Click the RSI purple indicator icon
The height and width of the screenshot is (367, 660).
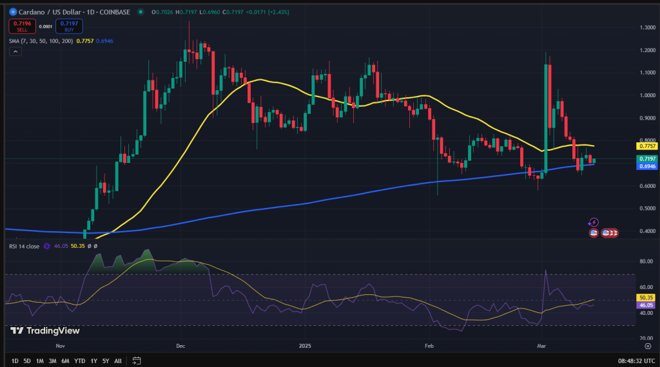click(46, 246)
